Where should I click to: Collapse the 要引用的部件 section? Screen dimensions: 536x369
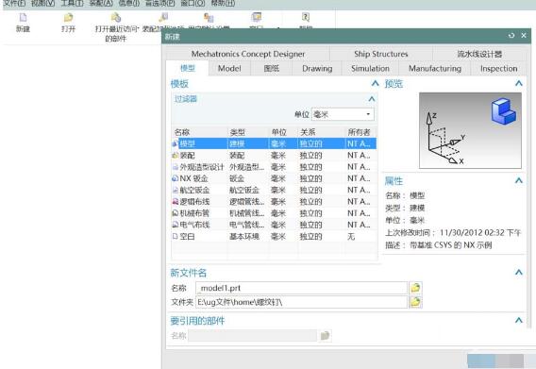click(519, 321)
